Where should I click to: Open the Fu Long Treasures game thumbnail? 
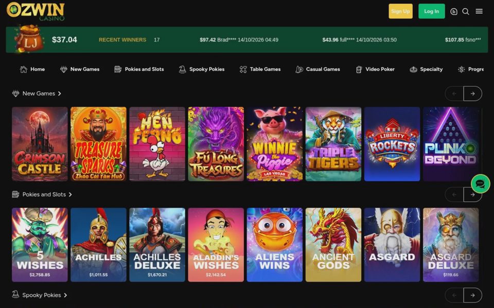(x=216, y=144)
